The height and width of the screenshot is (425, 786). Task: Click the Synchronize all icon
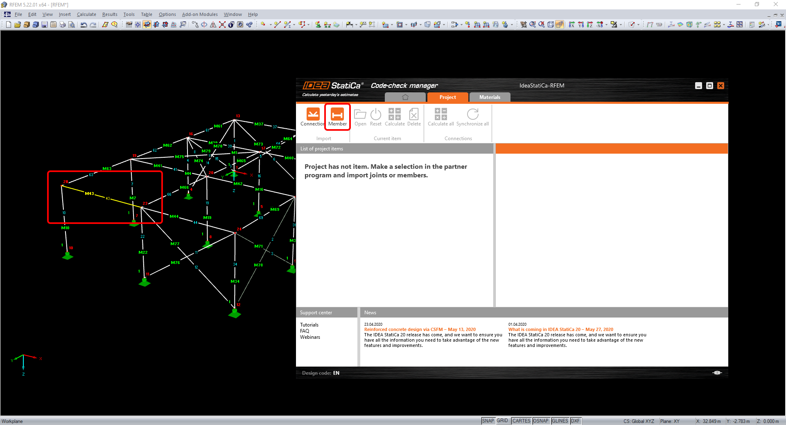pyautogui.click(x=472, y=115)
